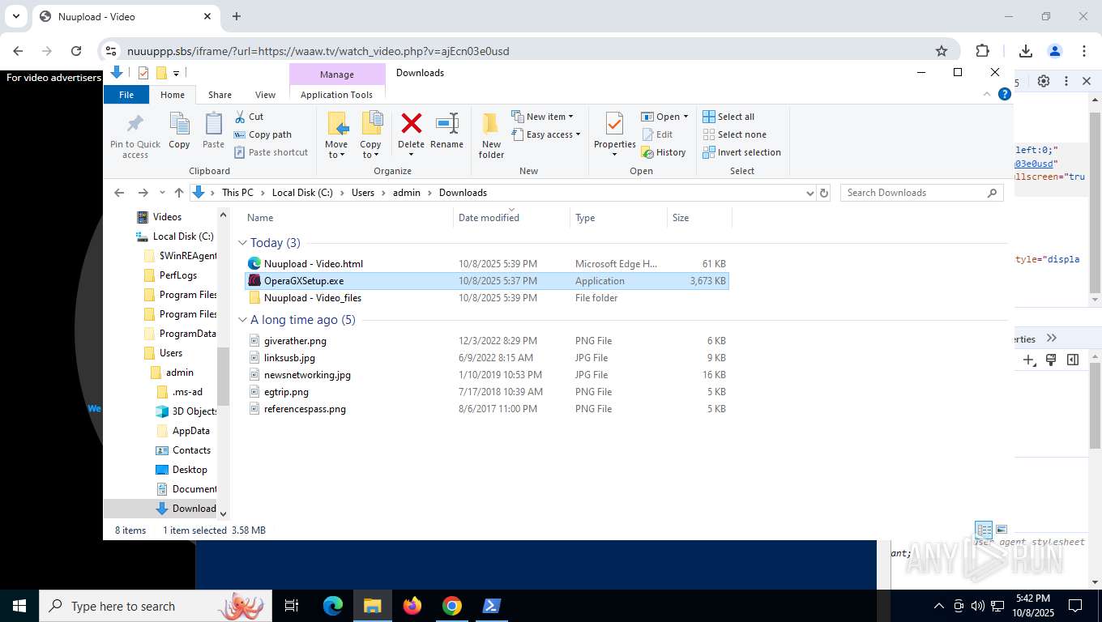Bookmark page with Chrome star icon
The image size is (1102, 622).
click(942, 51)
